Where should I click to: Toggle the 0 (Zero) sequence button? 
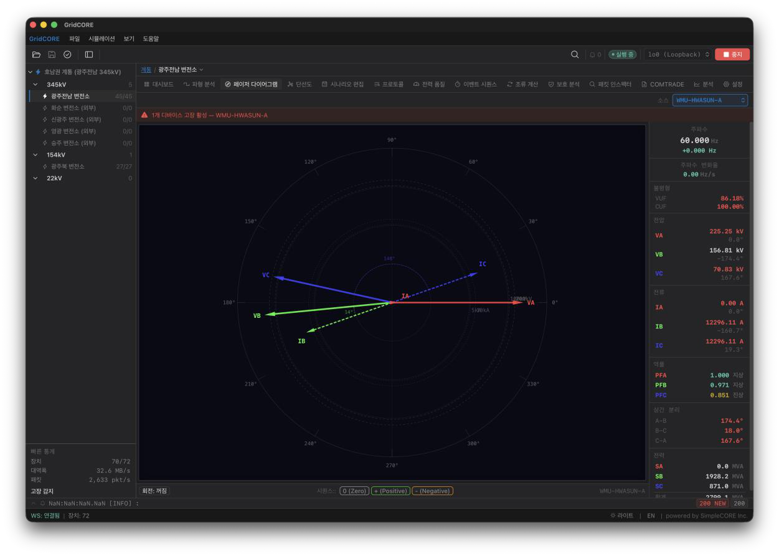(x=354, y=491)
